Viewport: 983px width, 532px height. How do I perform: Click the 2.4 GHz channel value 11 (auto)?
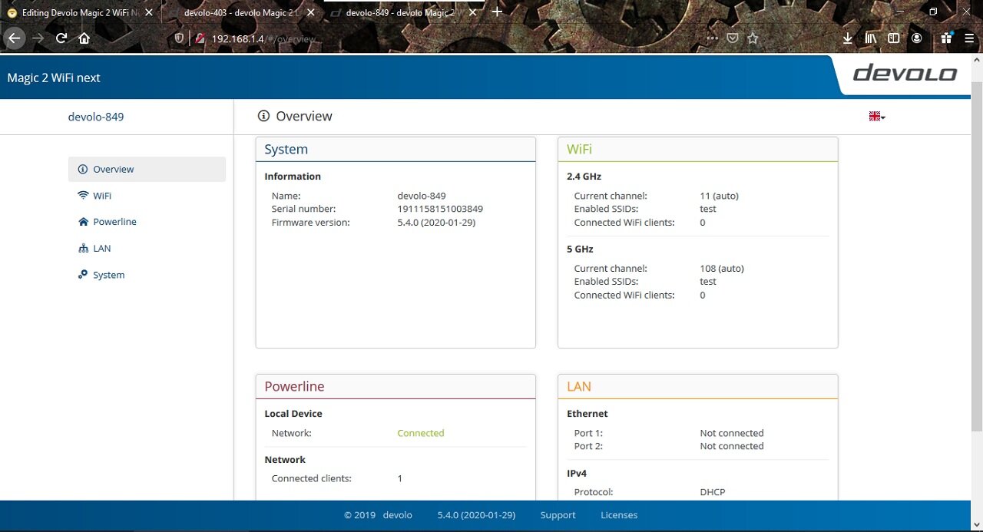pyautogui.click(x=719, y=196)
